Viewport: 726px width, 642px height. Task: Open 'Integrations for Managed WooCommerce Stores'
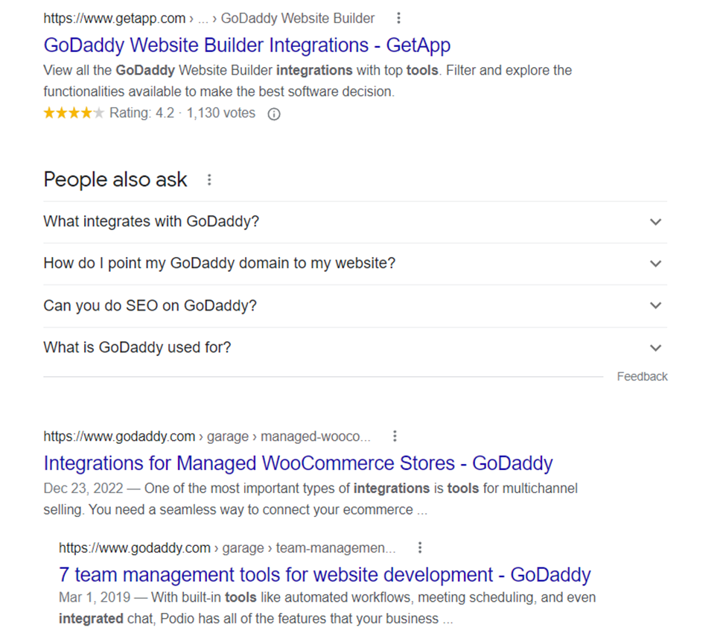[298, 463]
